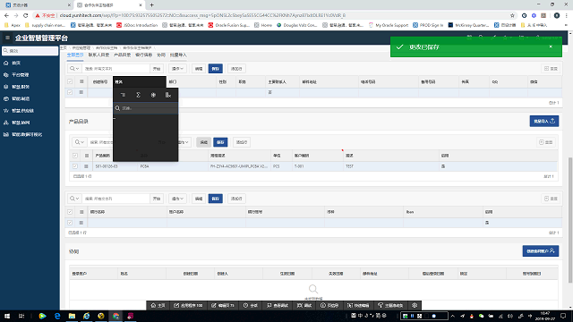Focus the contacts grid search text field

(x=115, y=69)
